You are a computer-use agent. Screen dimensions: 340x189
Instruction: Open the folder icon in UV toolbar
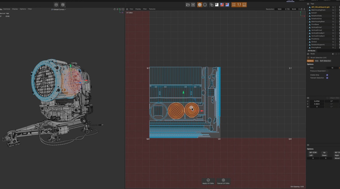click(188, 5)
